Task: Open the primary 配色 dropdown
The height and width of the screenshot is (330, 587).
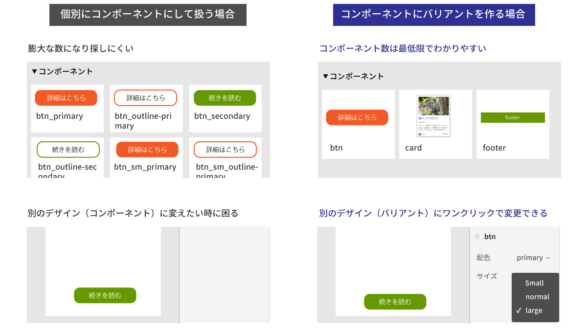Action: point(533,258)
